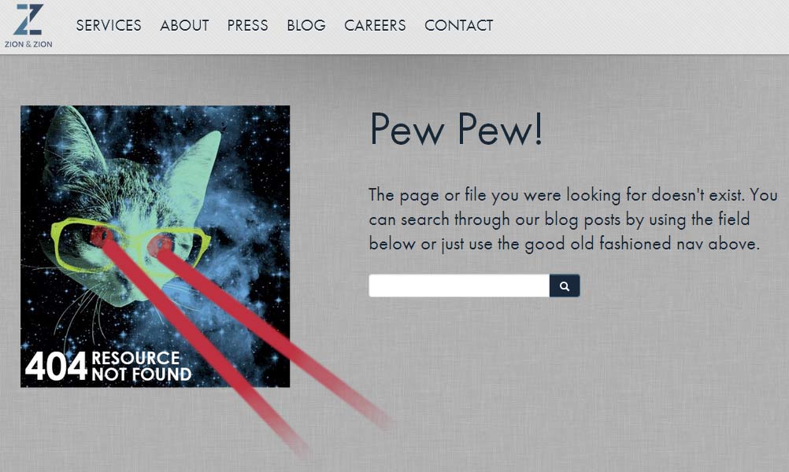
Task: Click the Zion & Zion Z logo icon
Action: [x=28, y=19]
